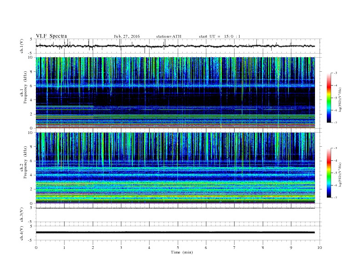
Task: Click the "4" kHz tick of ch.1 spectrogram
Action: (32, 100)
